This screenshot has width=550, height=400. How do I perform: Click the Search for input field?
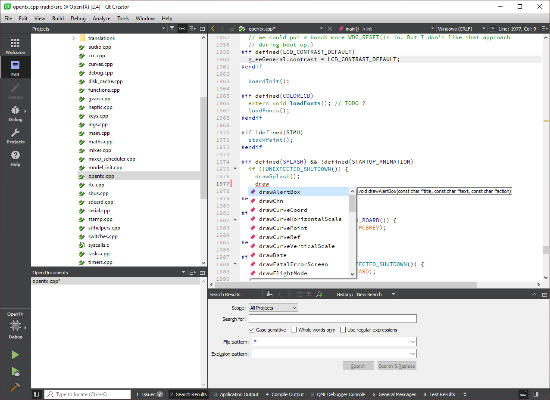[332, 319]
